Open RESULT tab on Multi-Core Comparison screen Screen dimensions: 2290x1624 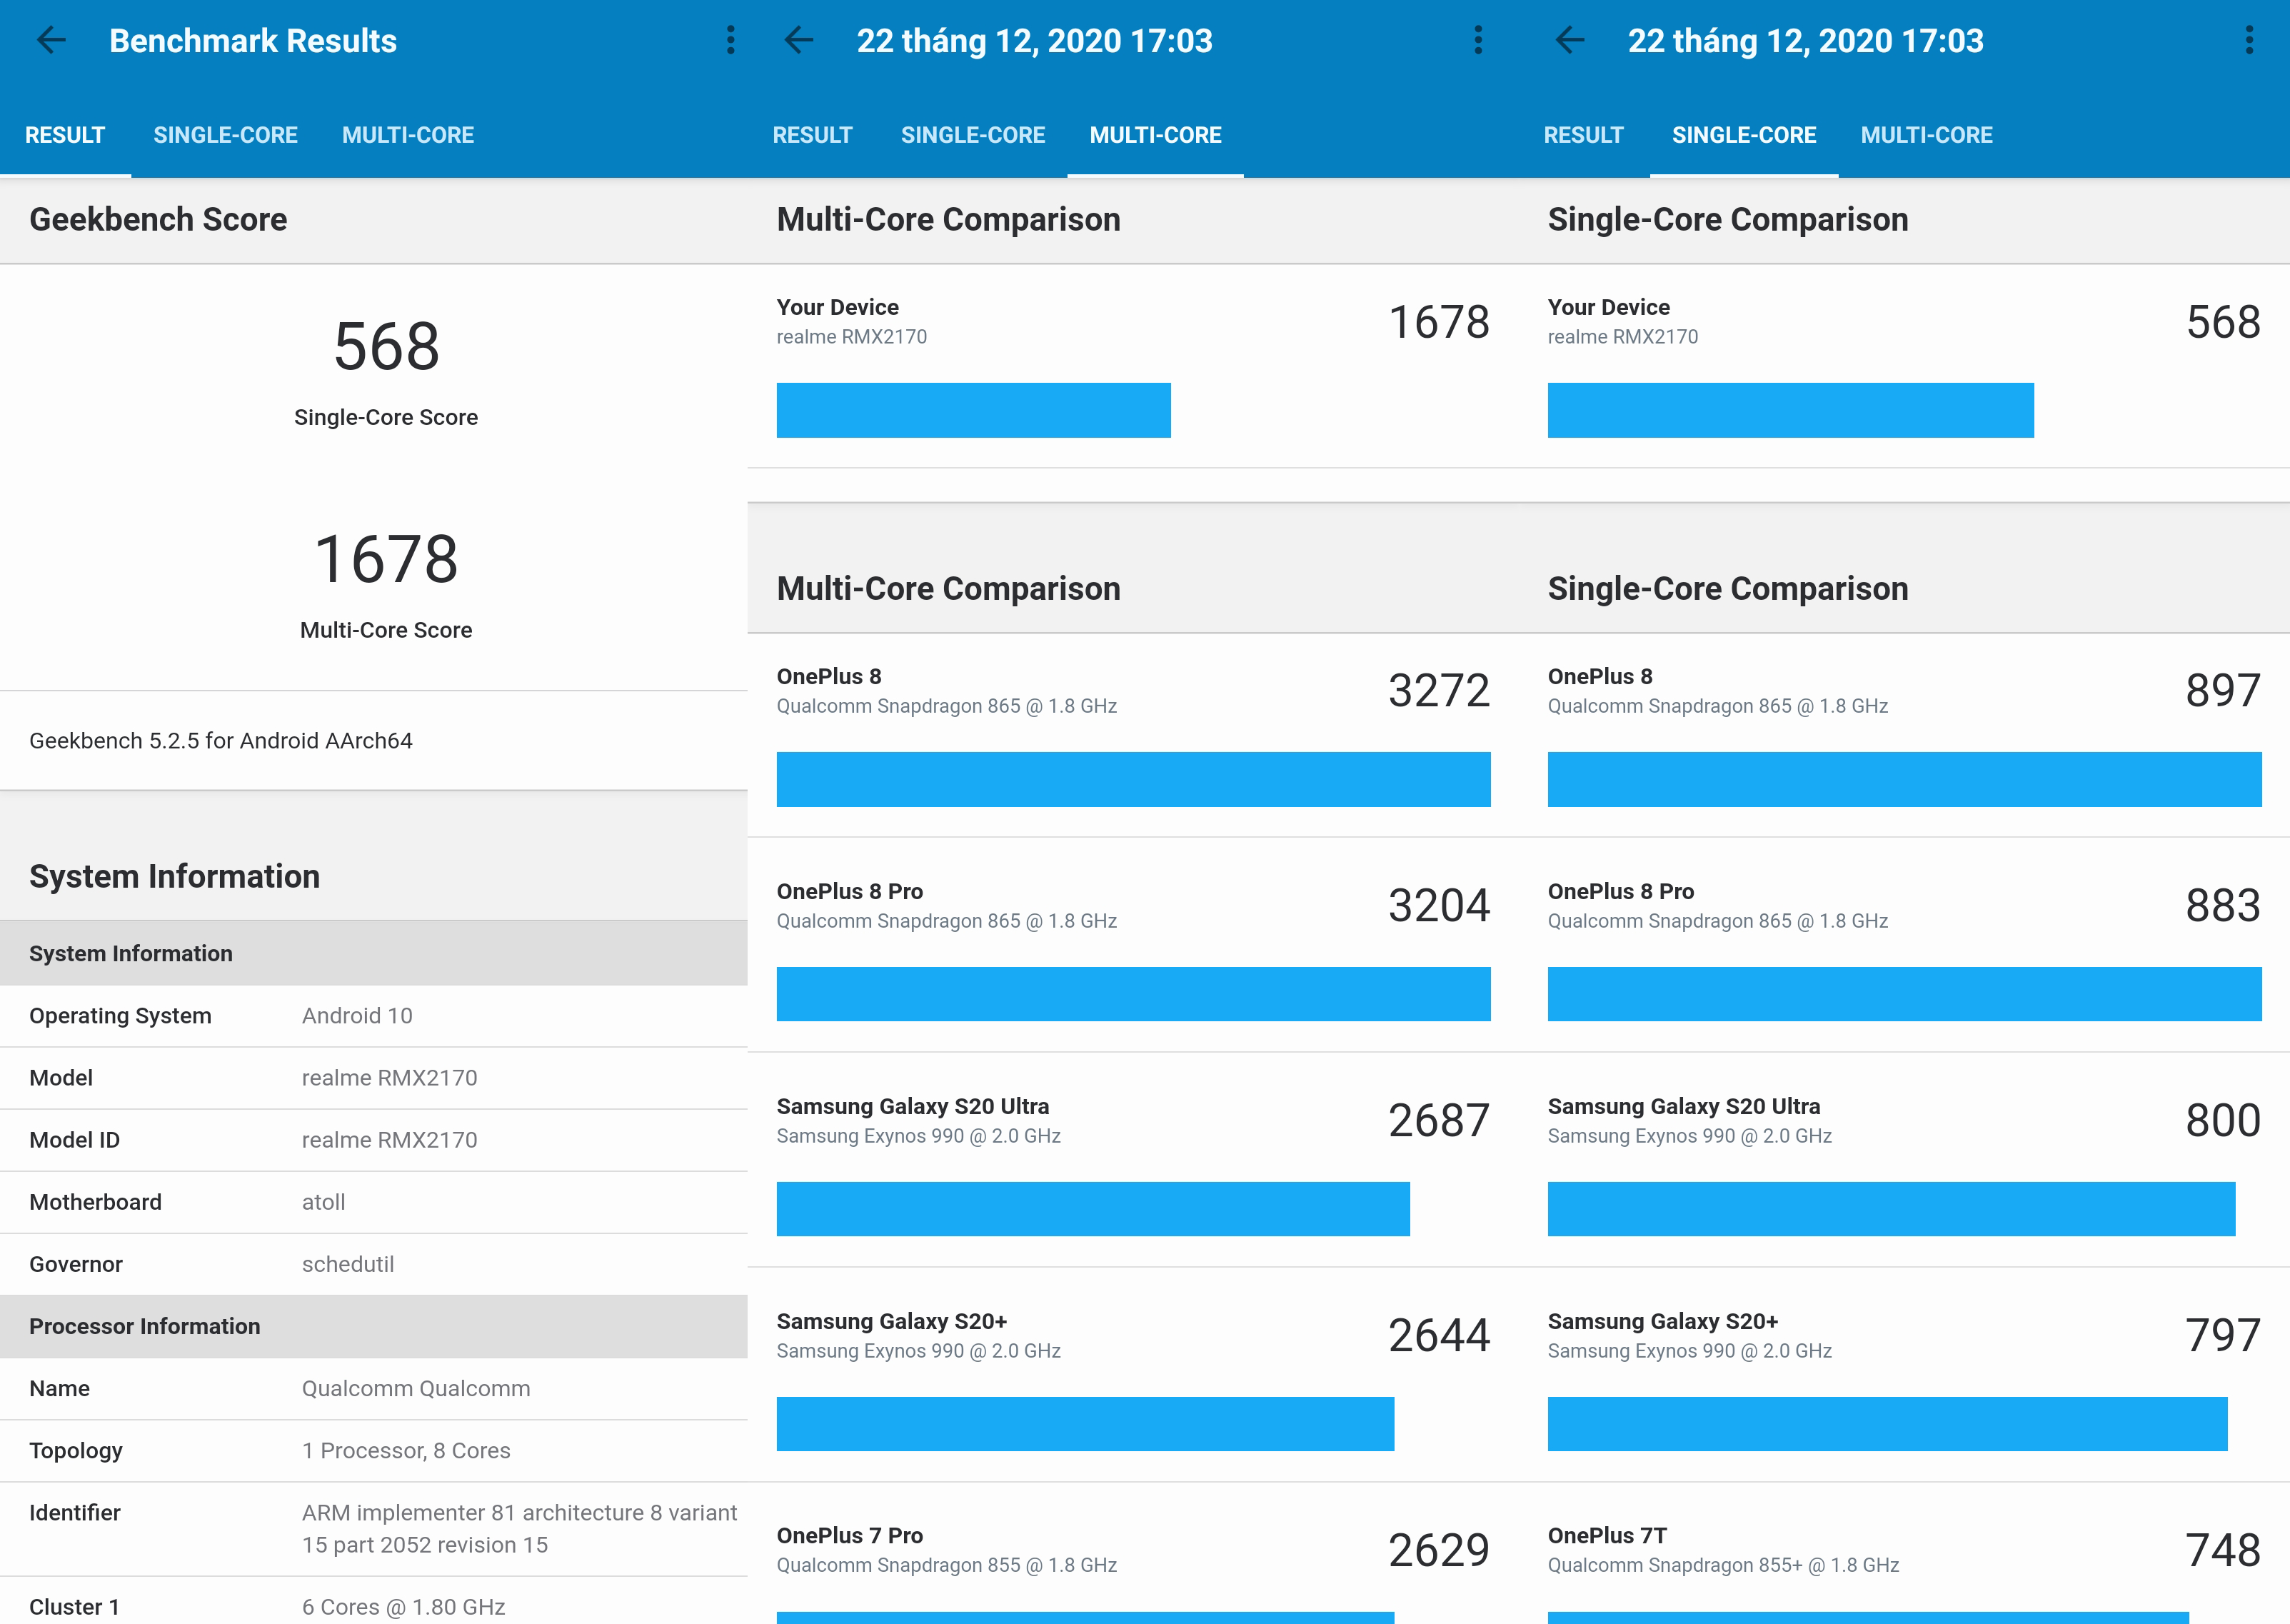[x=813, y=135]
